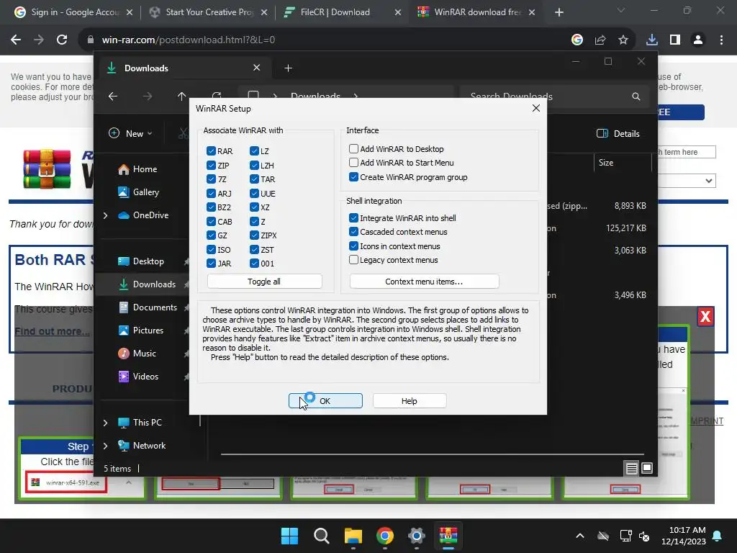Viewport: 737px width, 553px height.
Task: Sort by the Size column header
Action: tap(606, 163)
